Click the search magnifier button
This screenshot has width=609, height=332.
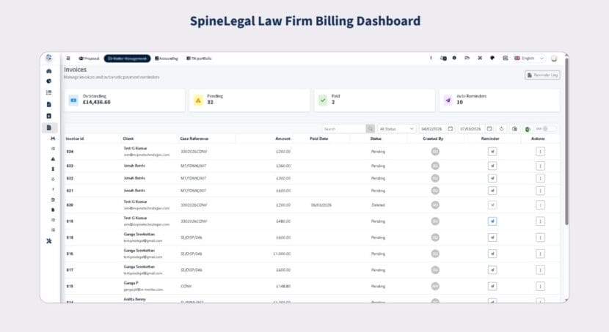click(371, 129)
